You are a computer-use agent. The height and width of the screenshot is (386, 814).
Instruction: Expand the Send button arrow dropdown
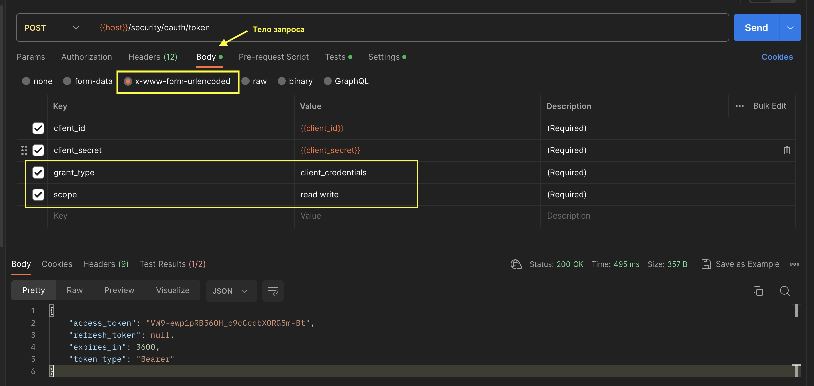tap(790, 28)
